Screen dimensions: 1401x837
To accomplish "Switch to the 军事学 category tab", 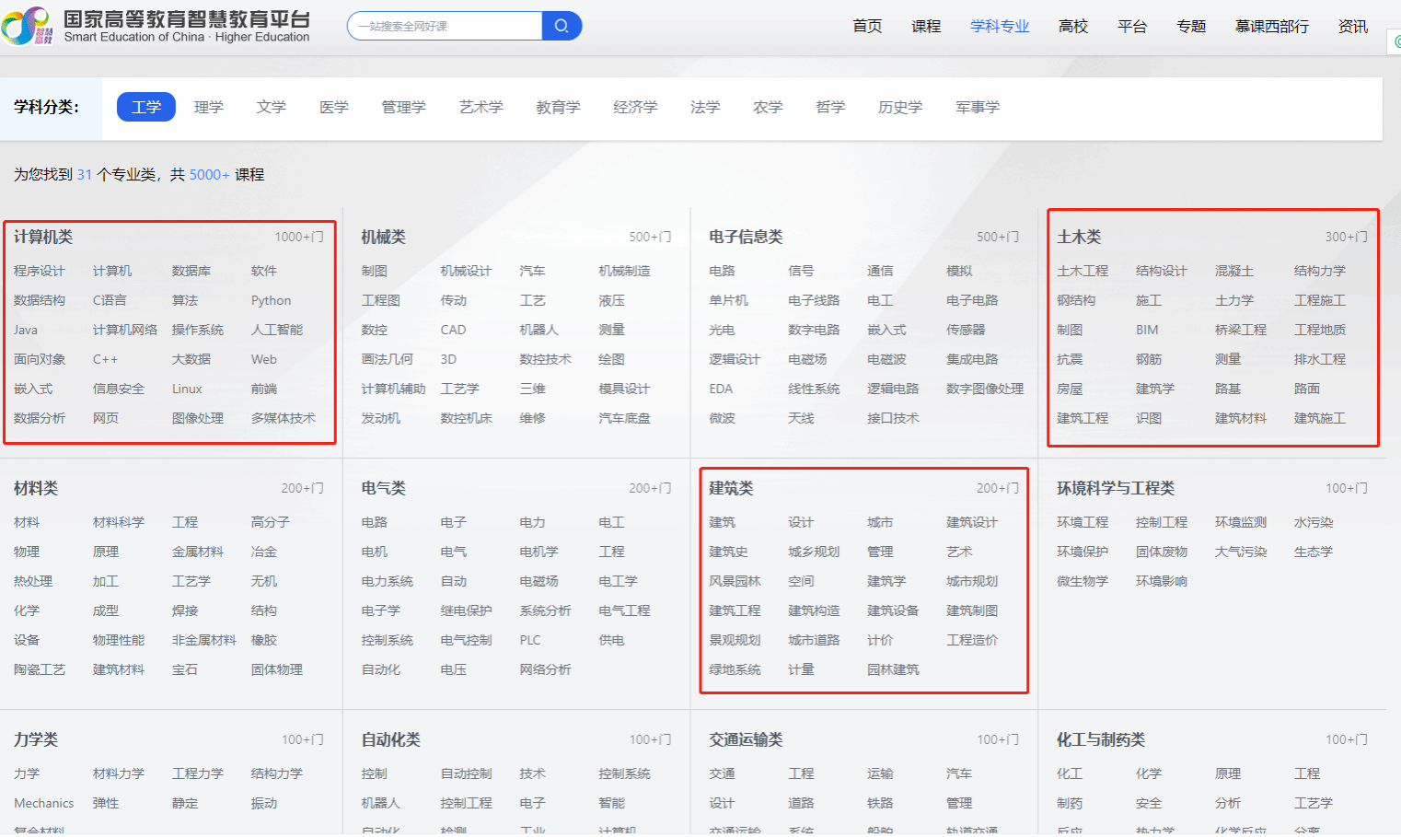I will tap(978, 107).
